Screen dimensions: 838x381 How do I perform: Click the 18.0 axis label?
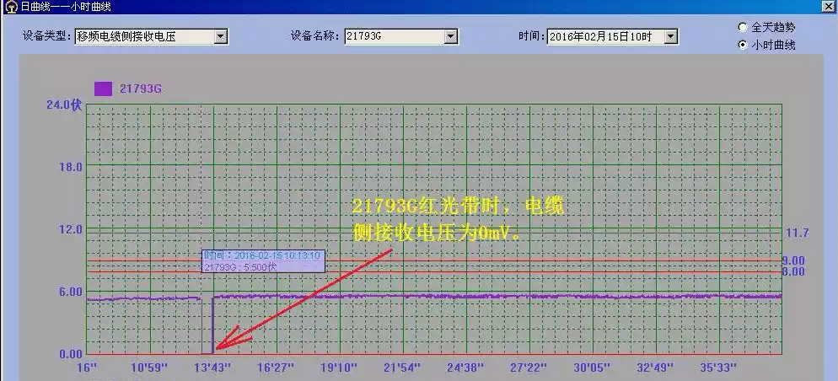tap(71, 167)
